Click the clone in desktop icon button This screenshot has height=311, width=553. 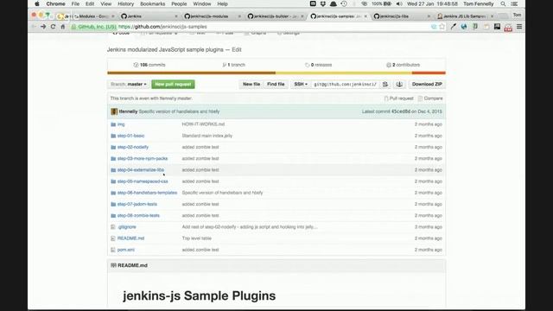[x=399, y=85]
